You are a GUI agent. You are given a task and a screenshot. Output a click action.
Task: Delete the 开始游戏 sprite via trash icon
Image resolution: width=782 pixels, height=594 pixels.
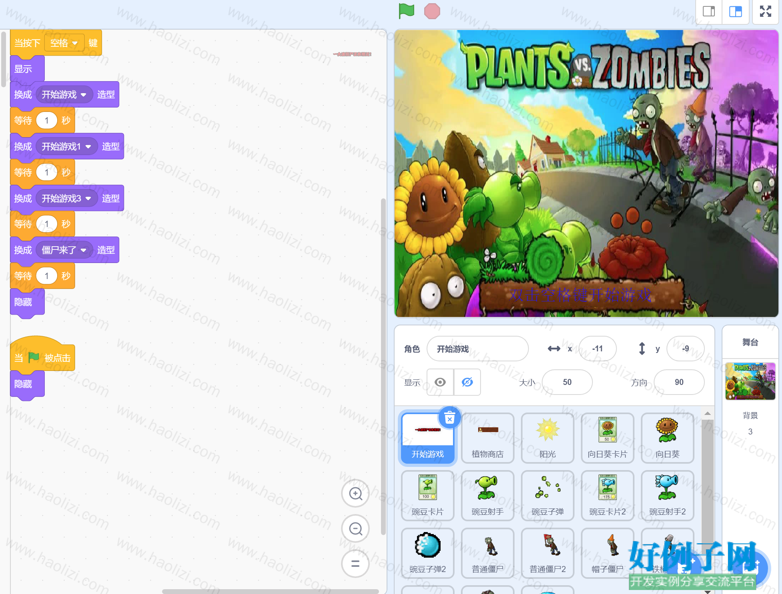coord(450,418)
